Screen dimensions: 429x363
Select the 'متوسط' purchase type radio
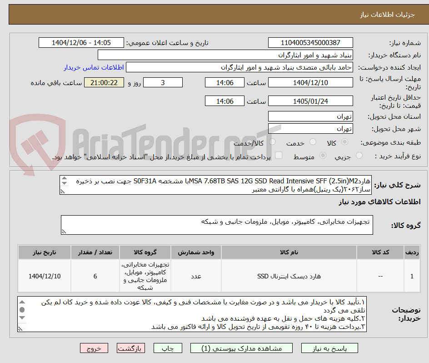point(323,156)
